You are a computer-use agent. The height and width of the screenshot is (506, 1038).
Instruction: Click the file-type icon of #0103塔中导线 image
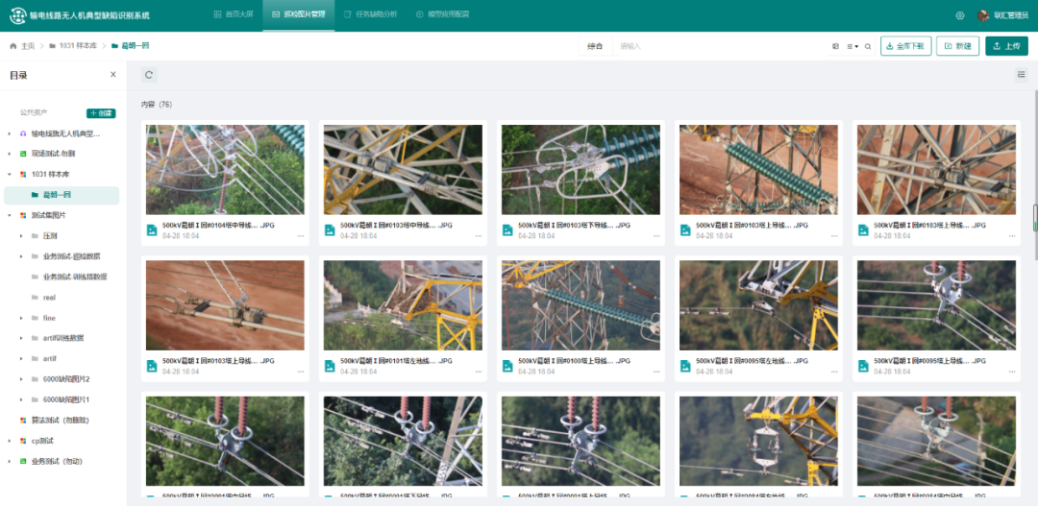pyautogui.click(x=330, y=230)
